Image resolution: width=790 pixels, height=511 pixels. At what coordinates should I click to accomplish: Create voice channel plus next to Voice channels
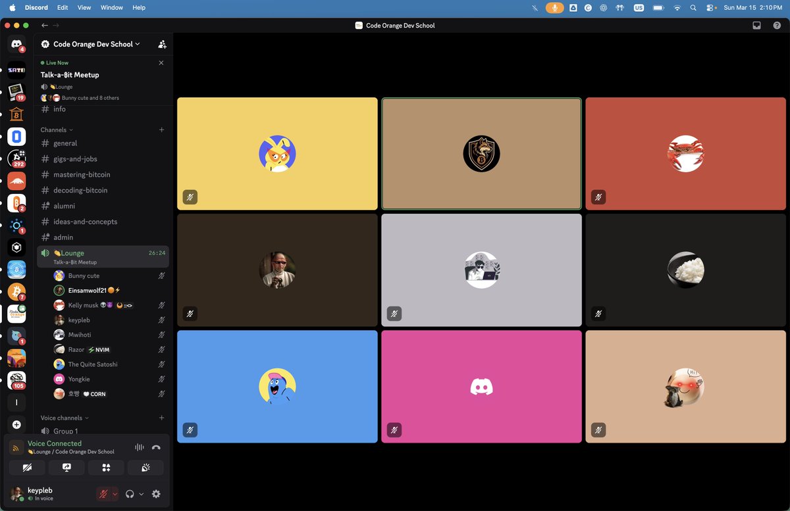pos(161,418)
